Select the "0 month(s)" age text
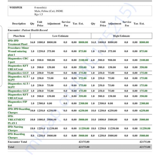The image size is (160, 158). [41, 8]
